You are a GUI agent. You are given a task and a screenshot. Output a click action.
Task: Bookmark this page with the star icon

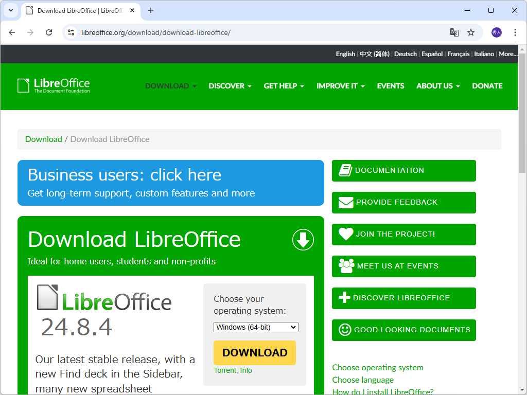[470, 32]
